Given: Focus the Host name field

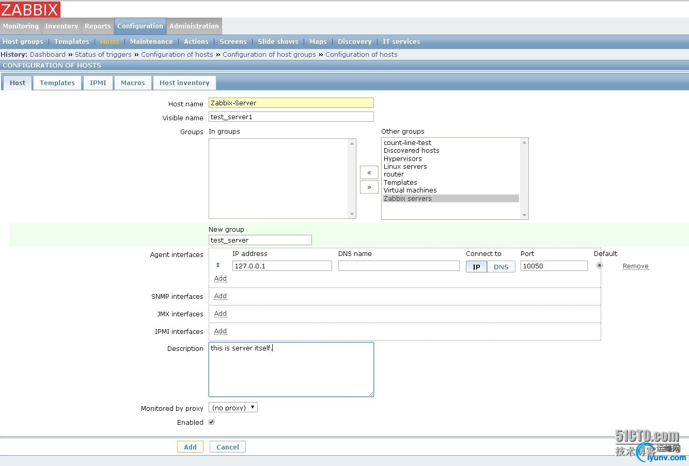Looking at the screenshot, I should pos(291,103).
